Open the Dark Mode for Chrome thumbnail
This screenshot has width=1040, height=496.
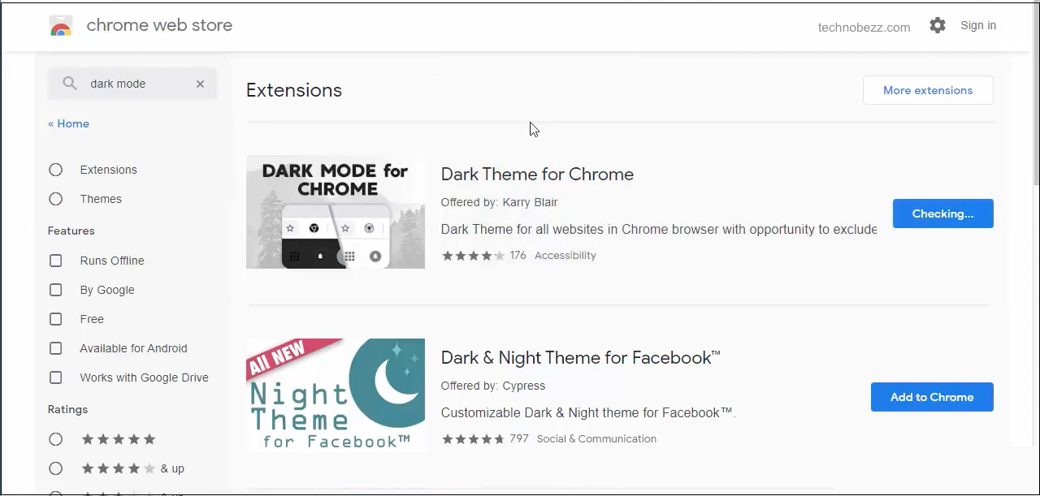tap(336, 212)
